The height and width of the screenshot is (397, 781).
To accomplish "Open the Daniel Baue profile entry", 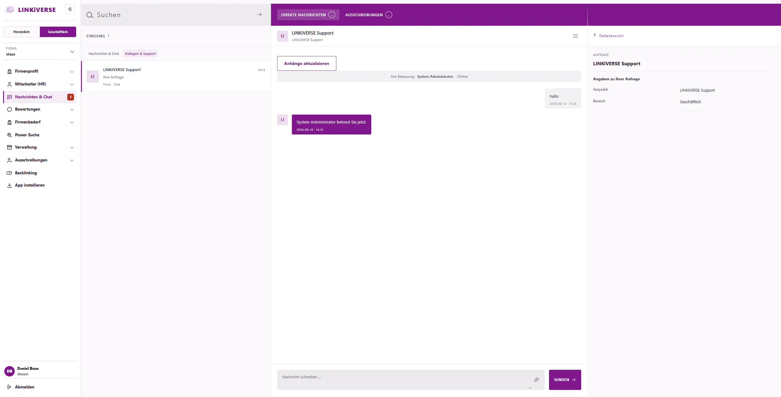I will pos(40,371).
